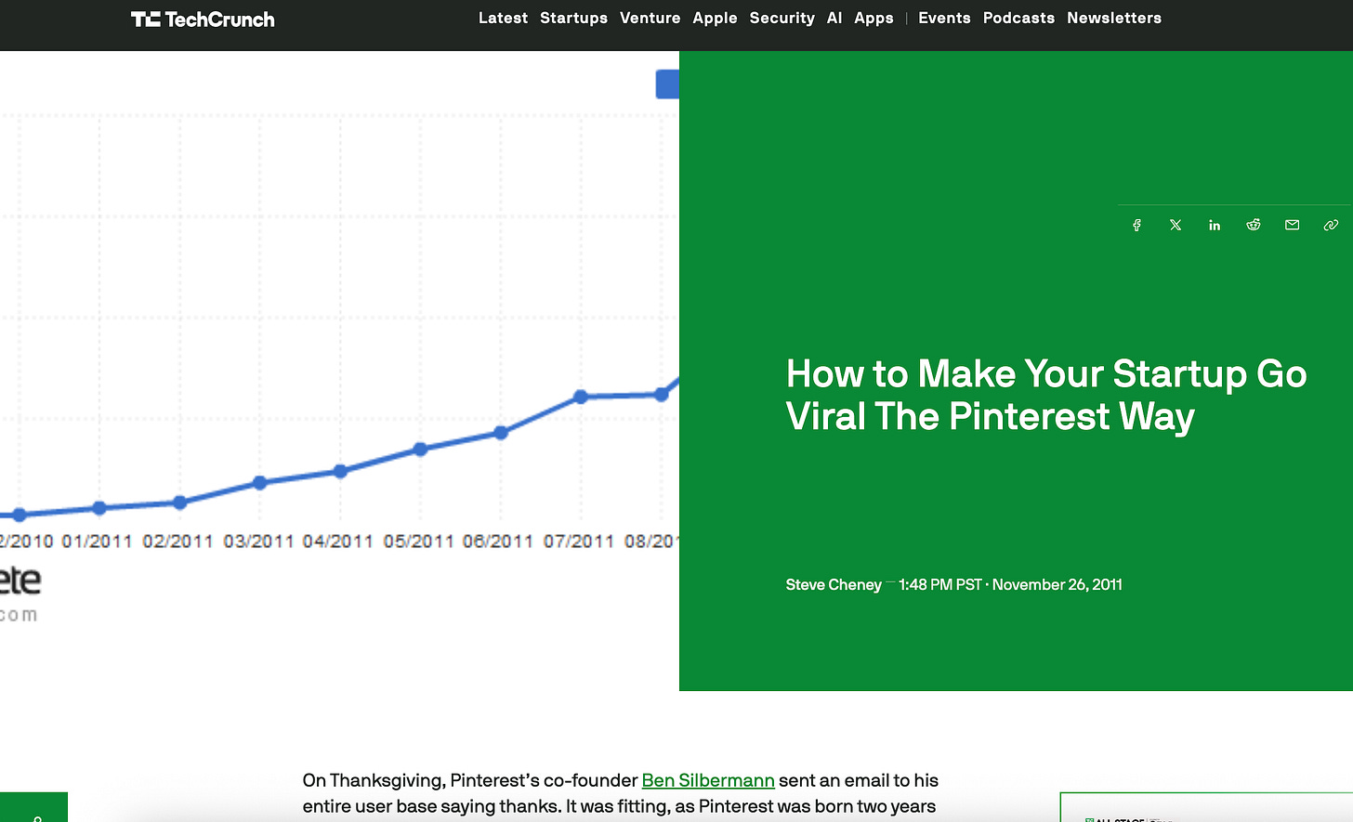Go to the Venture section

(x=650, y=18)
